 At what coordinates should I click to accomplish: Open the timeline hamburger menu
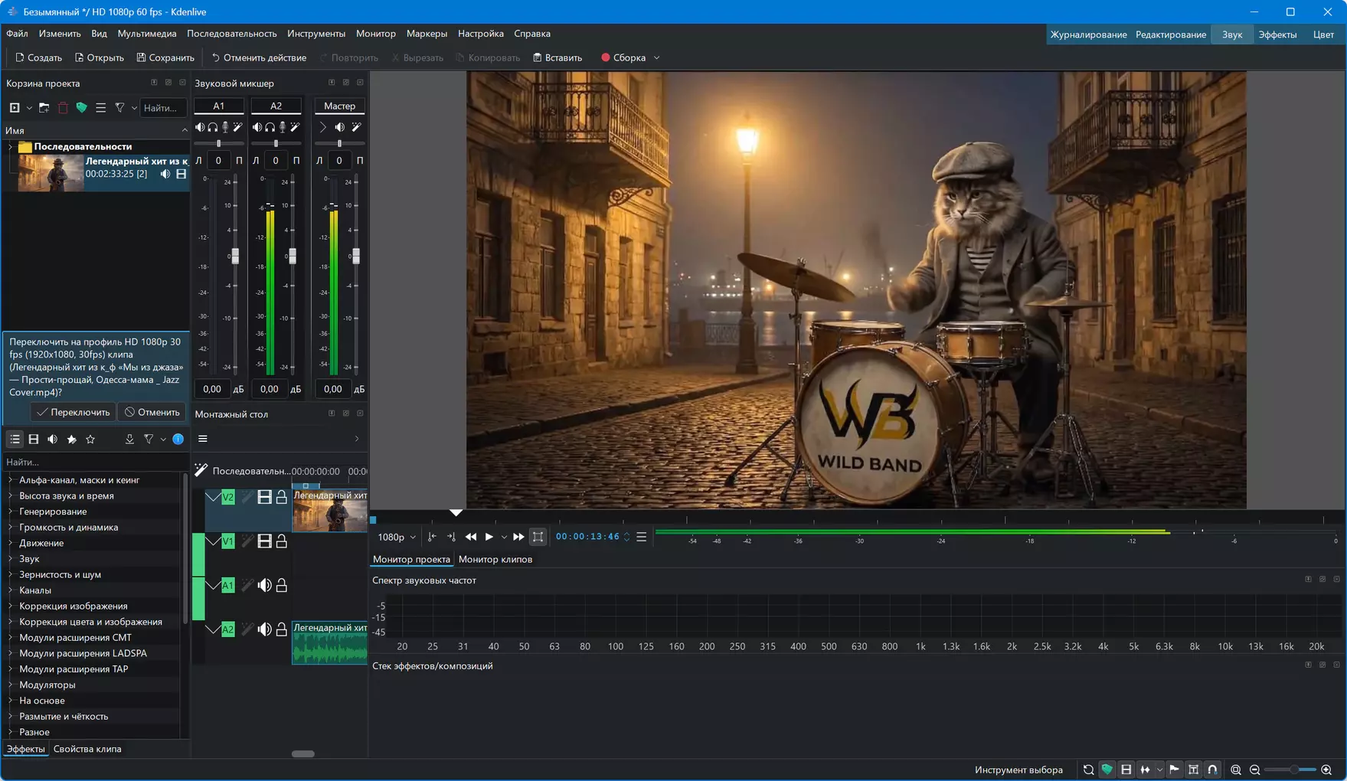(x=203, y=439)
